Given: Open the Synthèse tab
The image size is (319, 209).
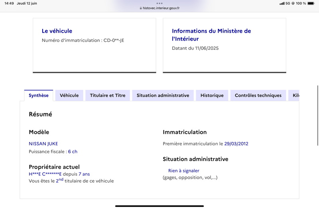Looking at the screenshot, I should 38,96.
